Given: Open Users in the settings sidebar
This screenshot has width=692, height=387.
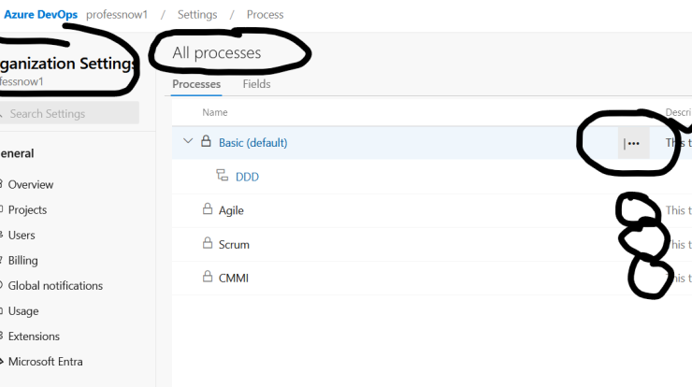Looking at the screenshot, I should pos(22,236).
